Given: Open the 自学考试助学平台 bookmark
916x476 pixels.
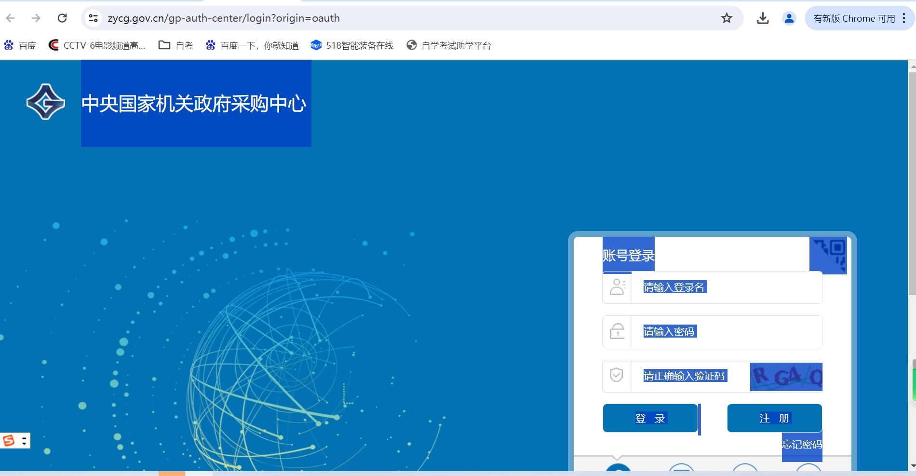Looking at the screenshot, I should click(449, 45).
